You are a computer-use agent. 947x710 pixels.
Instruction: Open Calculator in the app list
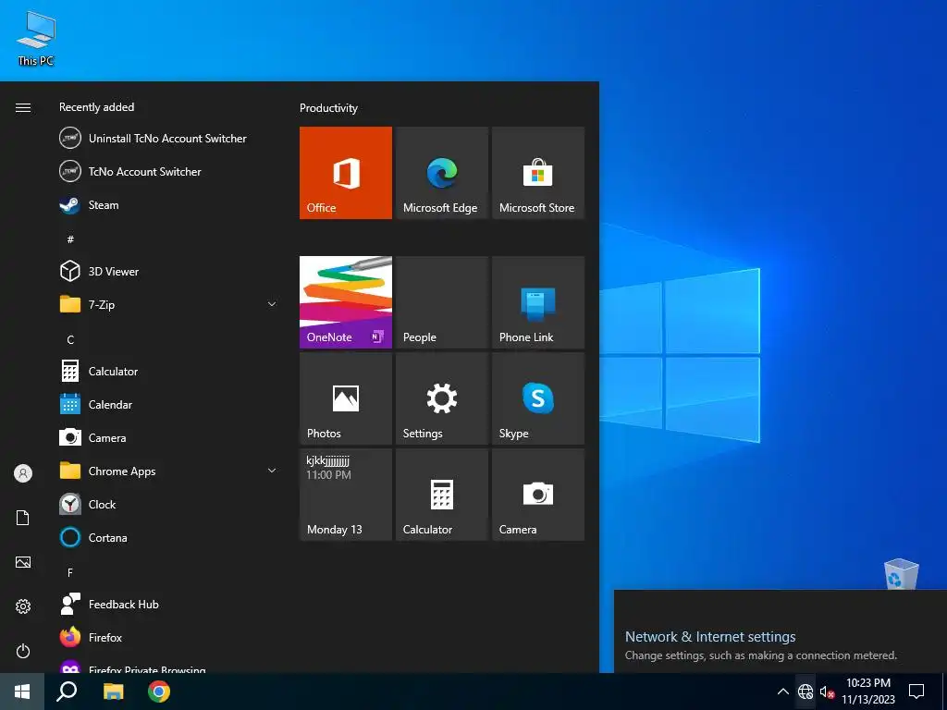(169, 372)
